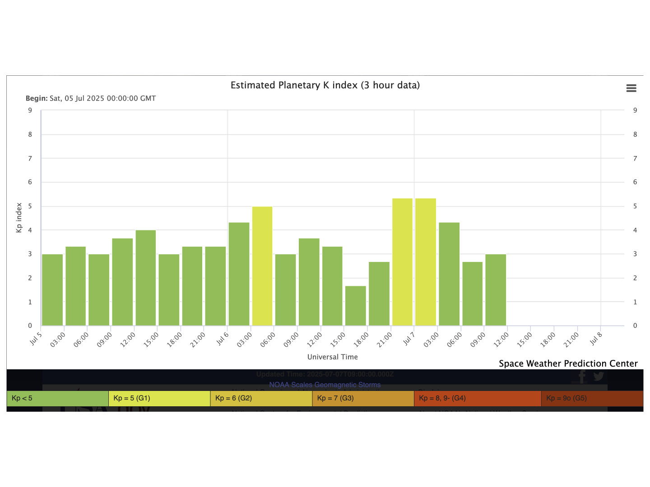Click the Jul 5 09:00–12:00 bar
Image resolution: width=650 pixels, height=487 pixels.
click(x=122, y=282)
